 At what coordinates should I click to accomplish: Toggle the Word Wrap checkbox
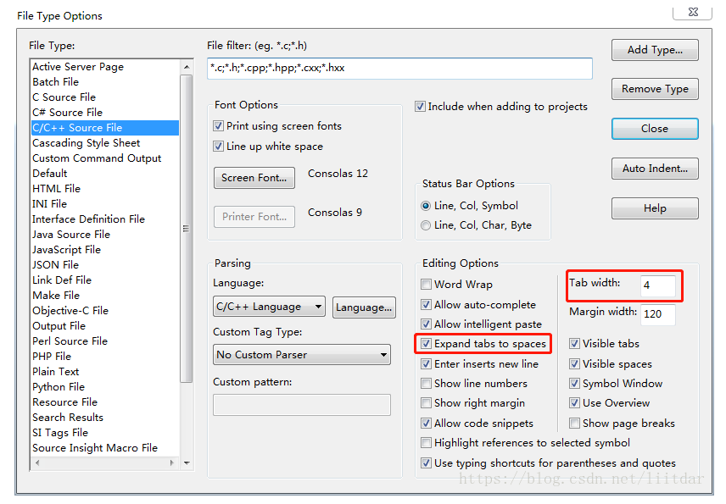coord(427,285)
